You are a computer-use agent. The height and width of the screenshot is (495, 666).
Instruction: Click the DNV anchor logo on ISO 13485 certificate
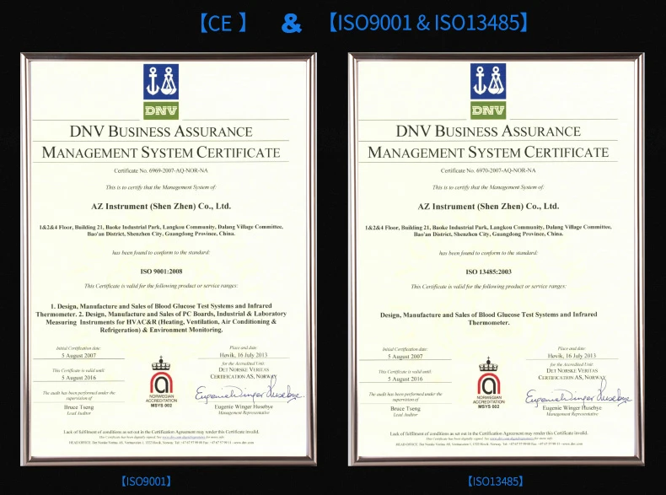488,81
